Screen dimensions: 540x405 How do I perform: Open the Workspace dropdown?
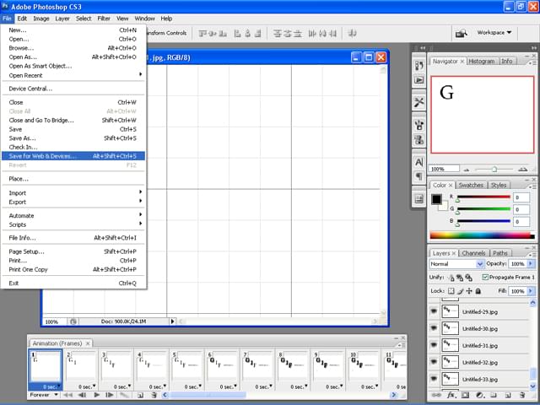pos(494,32)
